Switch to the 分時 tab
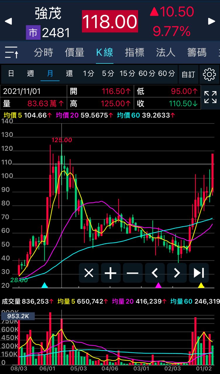The image size is (220, 374). pyautogui.click(x=43, y=53)
